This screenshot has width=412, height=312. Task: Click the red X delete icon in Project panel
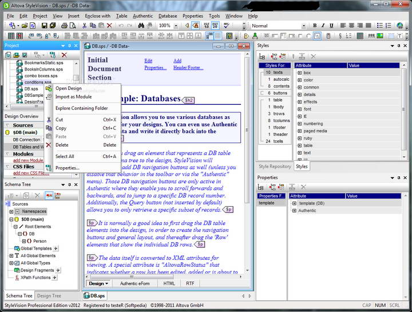[x=64, y=55]
